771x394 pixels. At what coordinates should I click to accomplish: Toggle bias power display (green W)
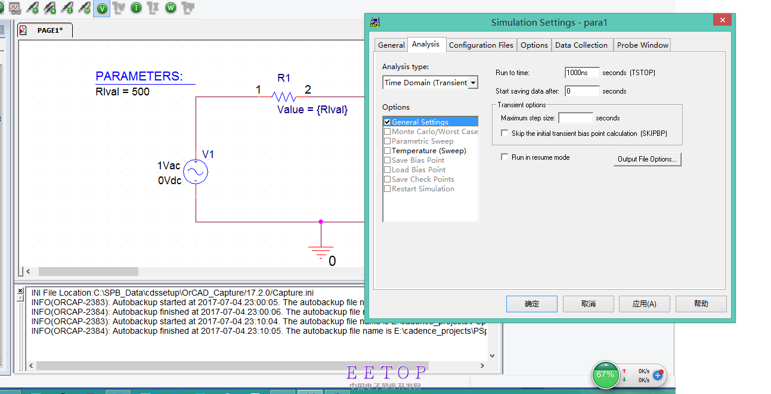(x=171, y=8)
